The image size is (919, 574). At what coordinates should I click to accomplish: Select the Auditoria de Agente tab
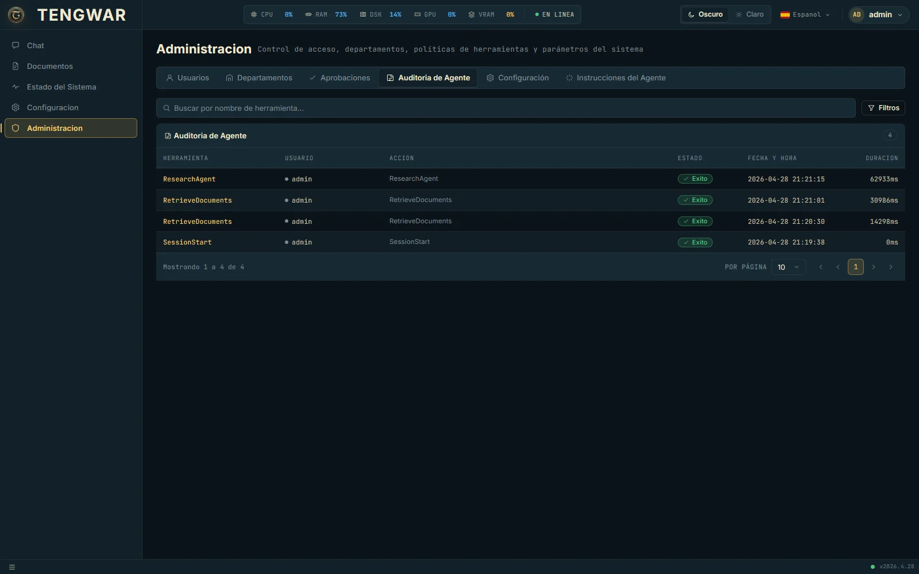pos(428,77)
